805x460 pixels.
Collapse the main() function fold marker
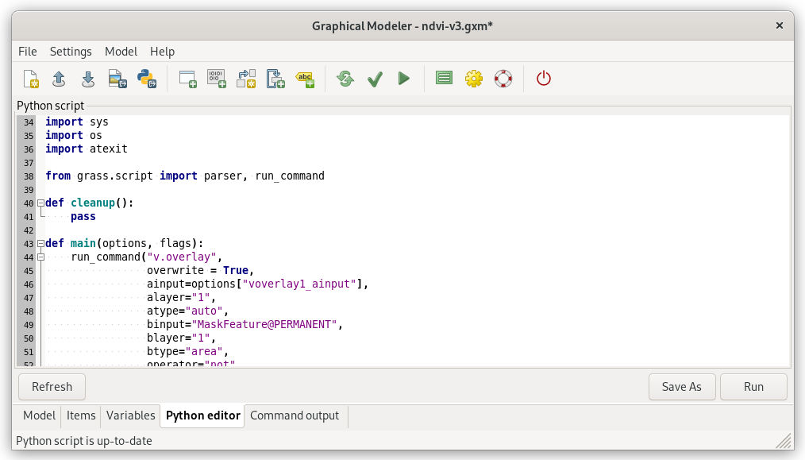40,244
